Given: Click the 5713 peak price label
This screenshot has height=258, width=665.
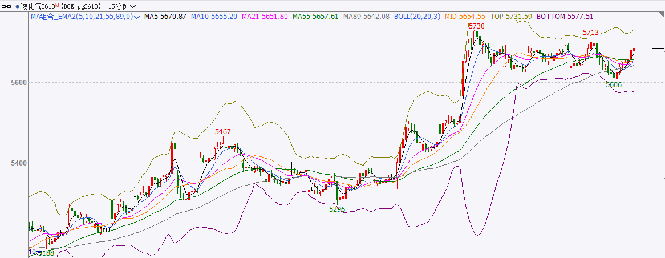Looking at the screenshot, I should point(591,32).
